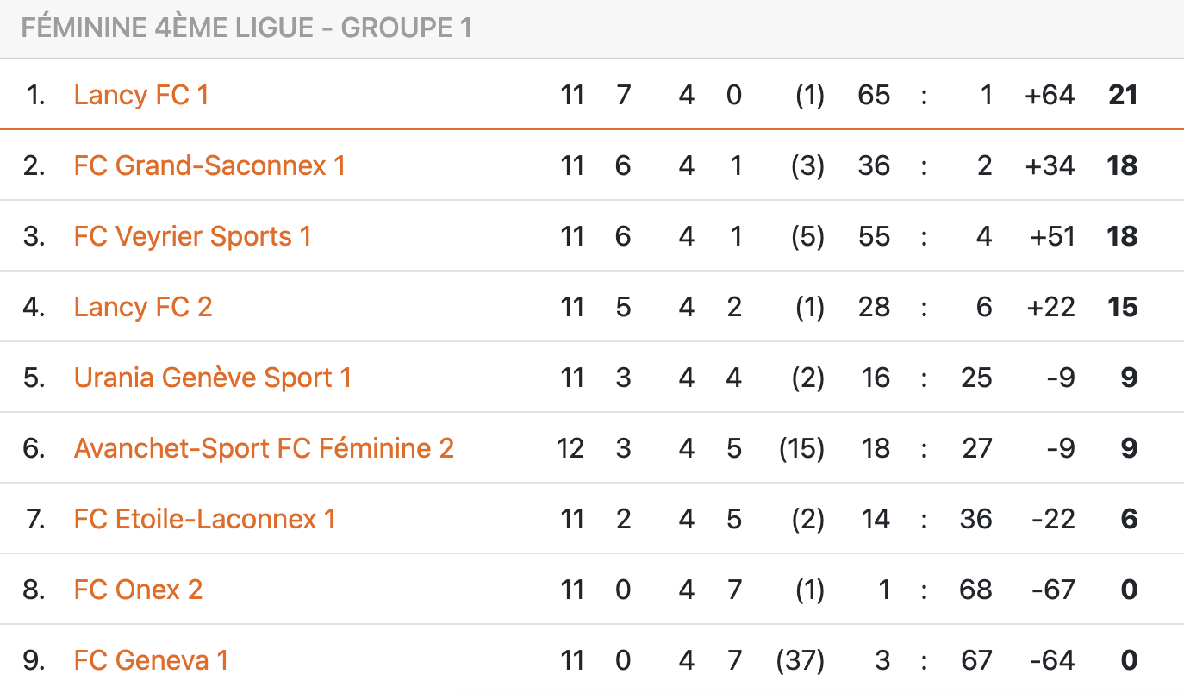This screenshot has width=1184, height=693.
Task: Click FC Etoile-Laconnex 1's -22 goal difference
Action: (1052, 519)
